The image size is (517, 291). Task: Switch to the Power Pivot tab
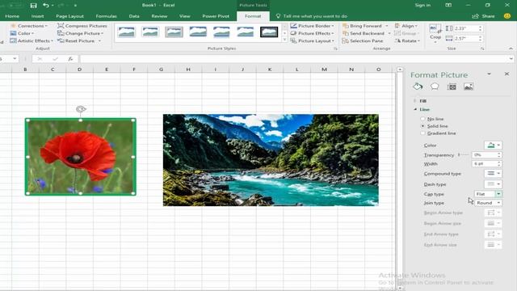tap(216, 16)
